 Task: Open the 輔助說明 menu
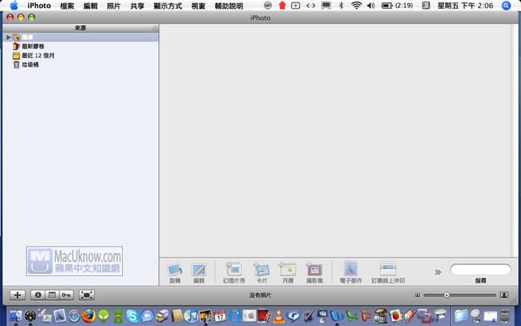[229, 6]
